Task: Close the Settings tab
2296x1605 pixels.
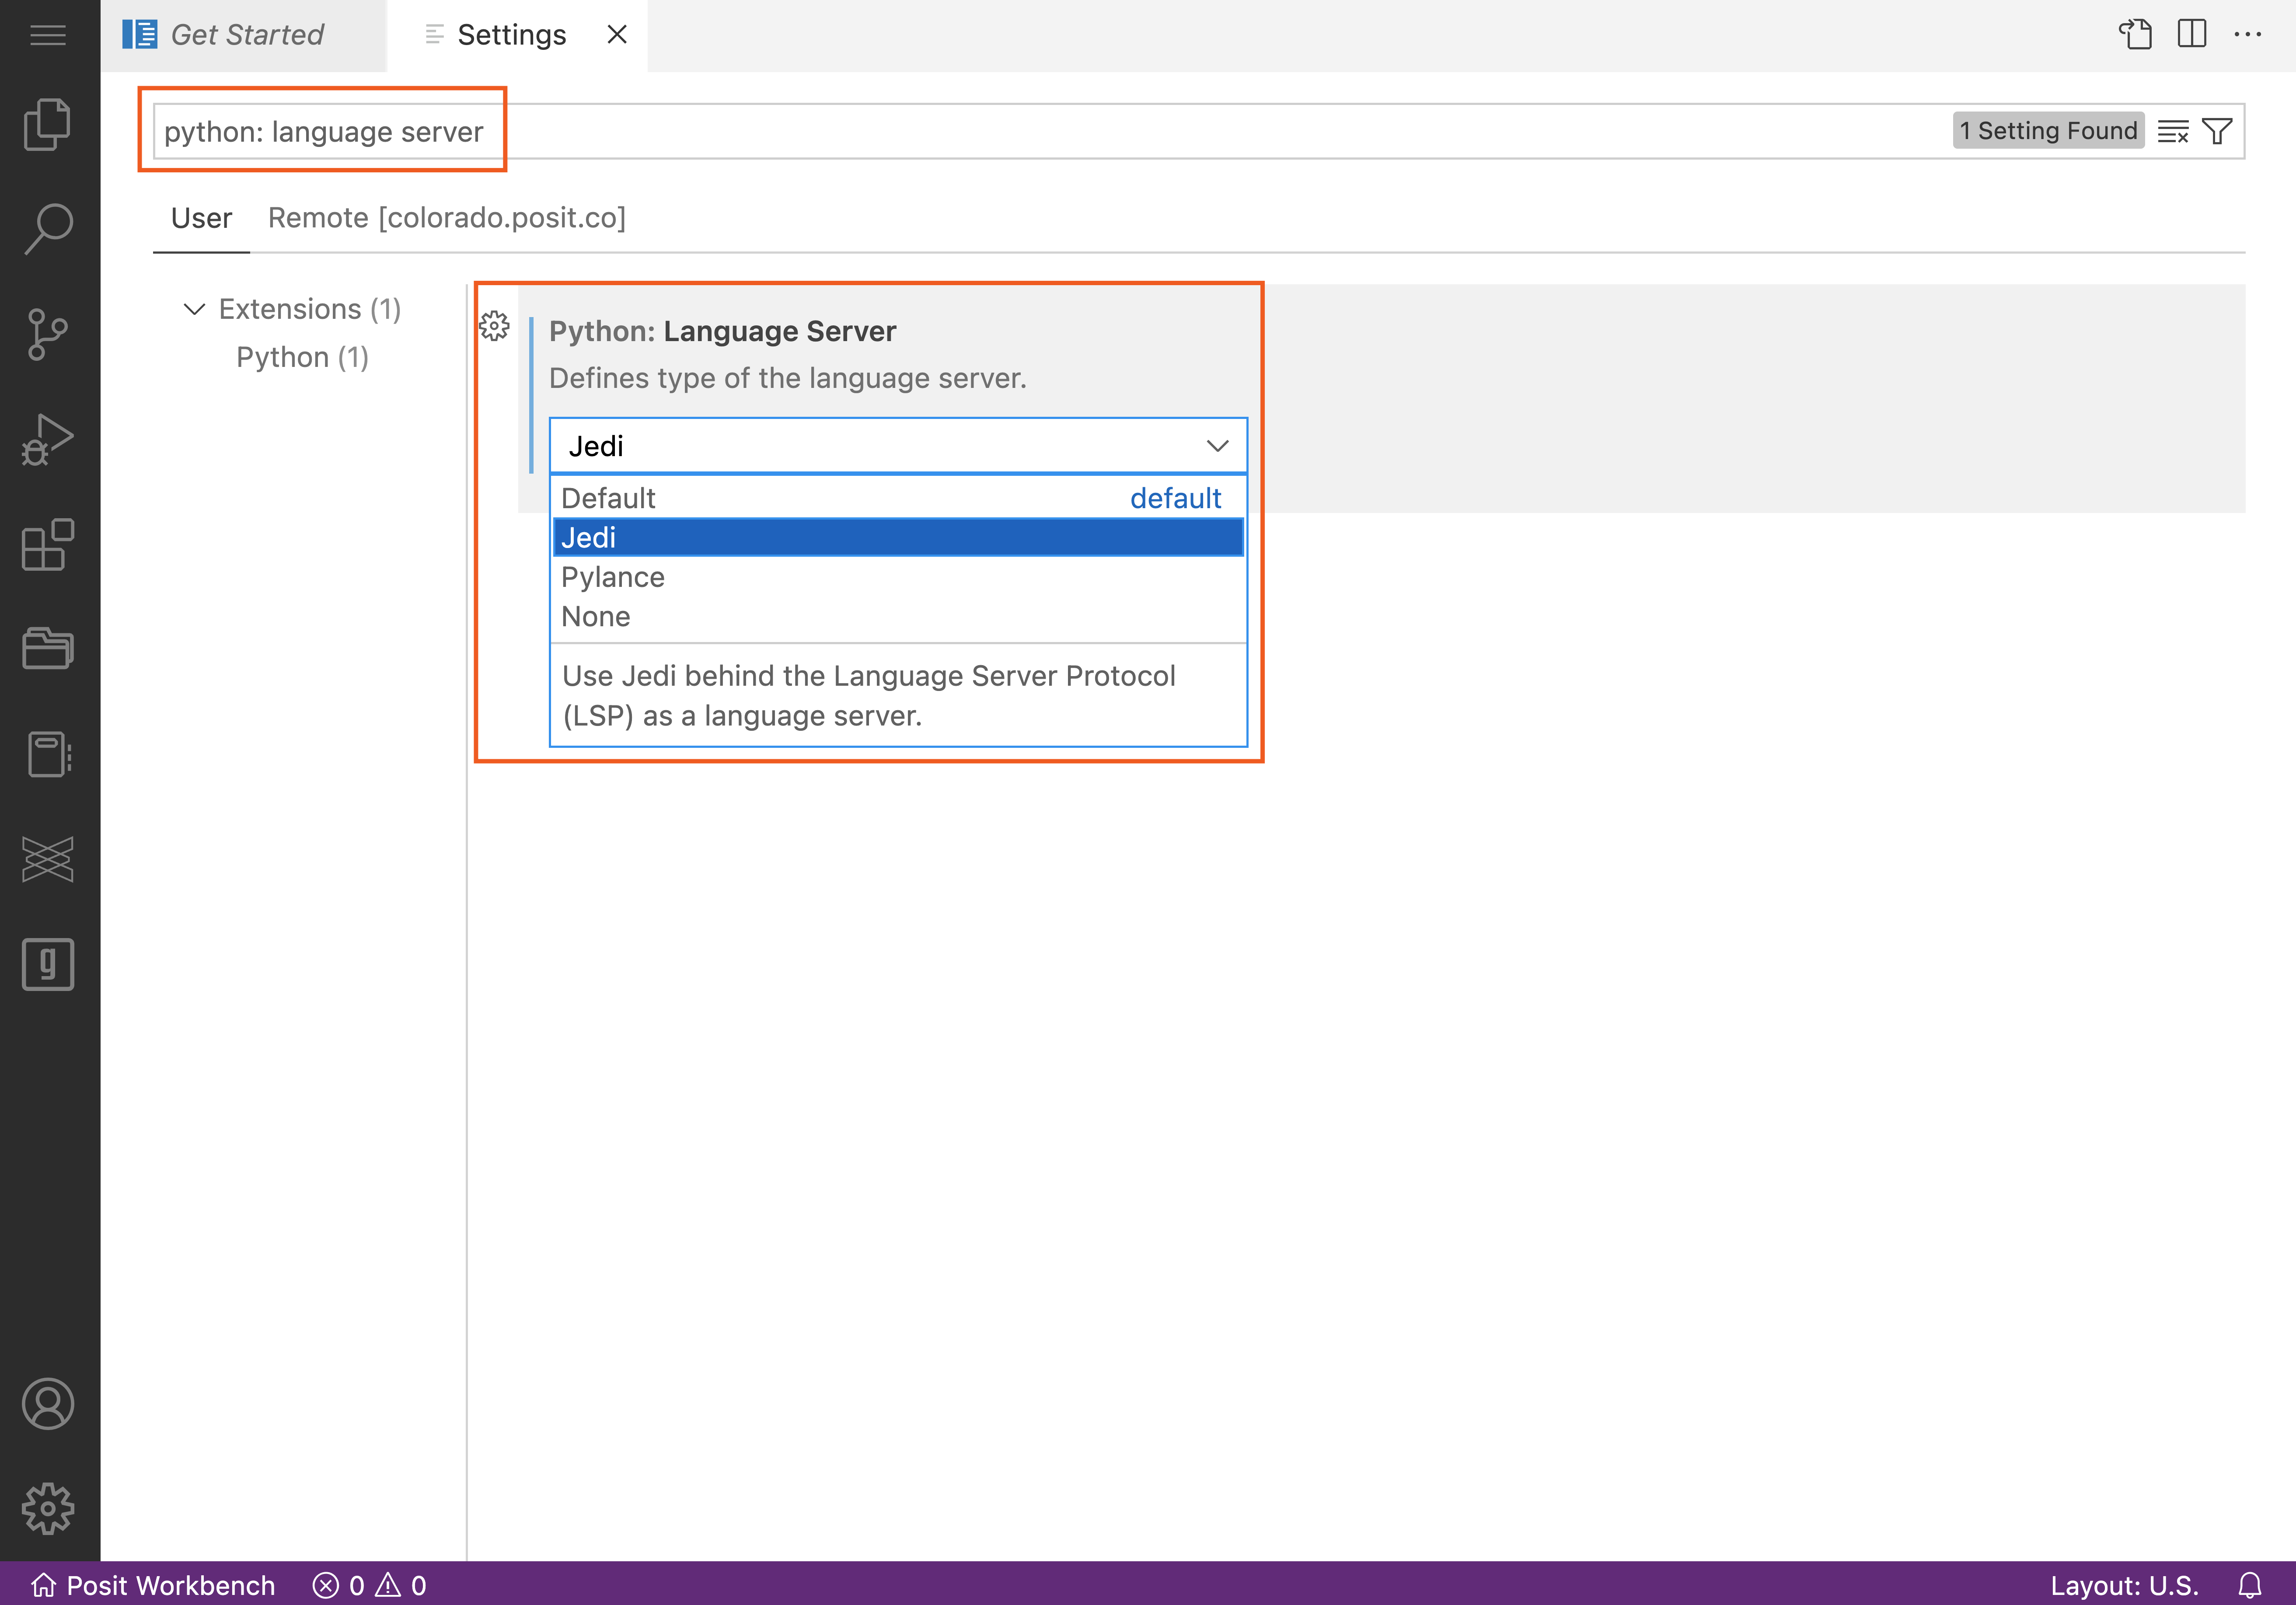Action: tap(617, 35)
